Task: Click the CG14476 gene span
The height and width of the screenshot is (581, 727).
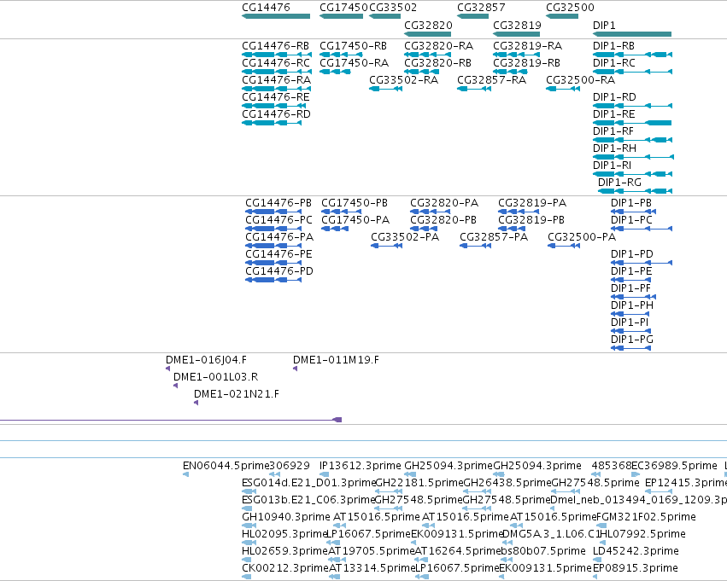Action: pos(276,16)
